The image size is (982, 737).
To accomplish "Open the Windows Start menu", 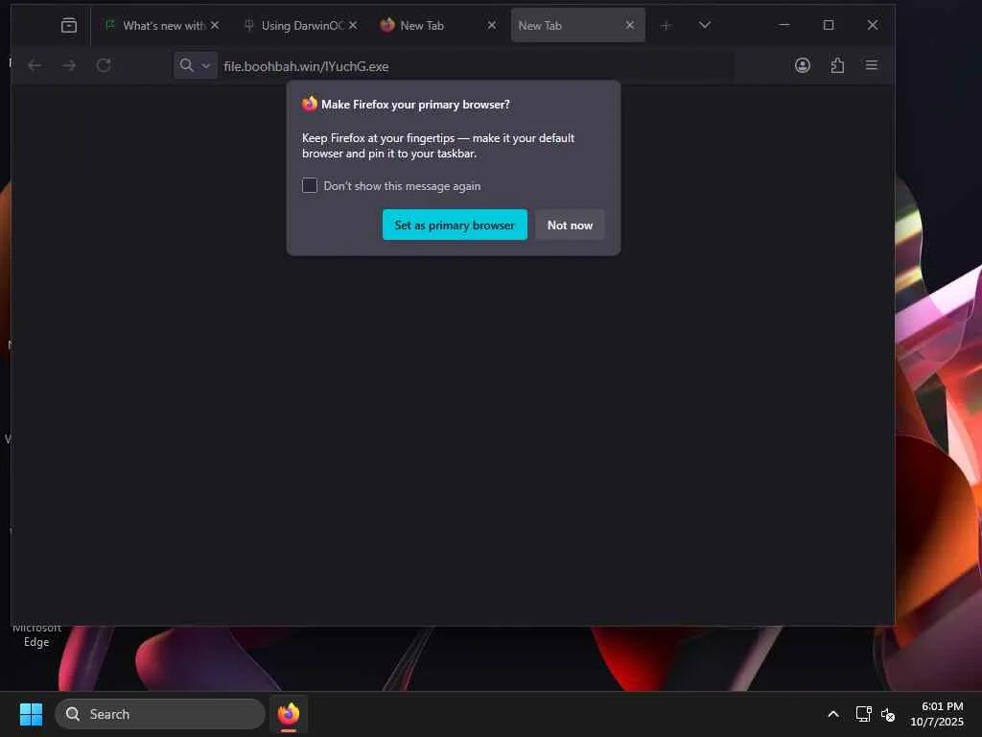I will (31, 714).
